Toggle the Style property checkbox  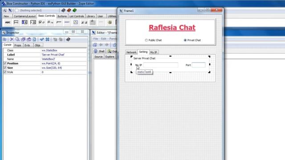[x=5, y=72]
